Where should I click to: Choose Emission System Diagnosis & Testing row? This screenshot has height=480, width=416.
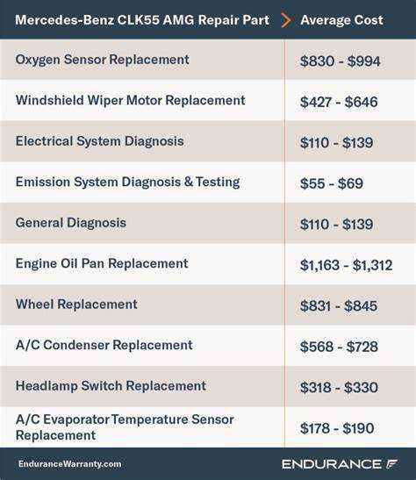[208, 183]
